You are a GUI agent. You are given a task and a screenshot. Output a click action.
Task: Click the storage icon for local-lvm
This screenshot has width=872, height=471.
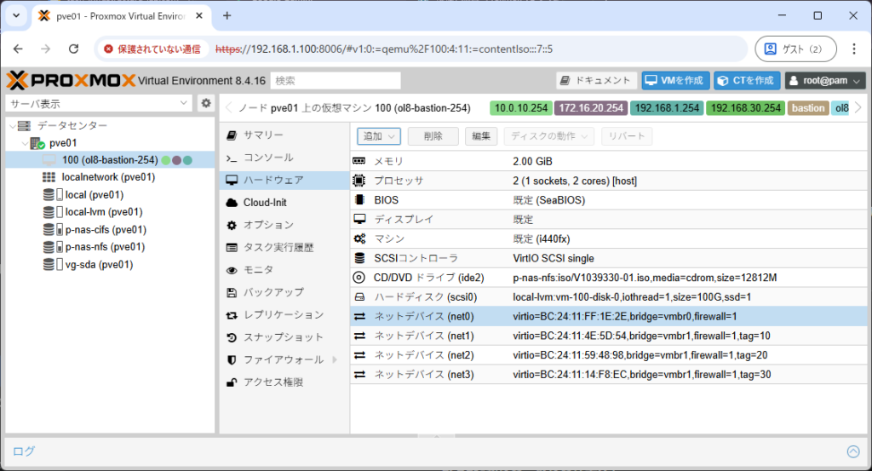tap(53, 212)
